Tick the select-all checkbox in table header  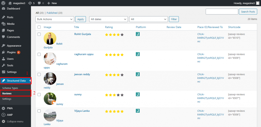(39, 27)
